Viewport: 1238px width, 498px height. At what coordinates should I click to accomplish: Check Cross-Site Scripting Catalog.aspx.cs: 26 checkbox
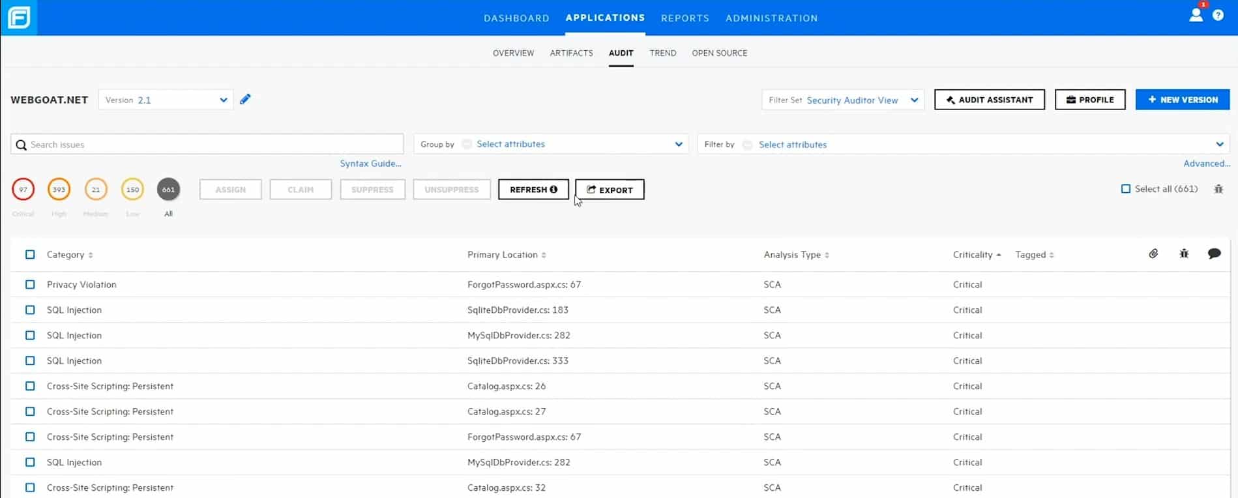(30, 386)
